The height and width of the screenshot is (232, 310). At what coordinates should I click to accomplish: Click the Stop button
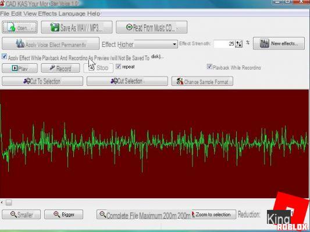(x=98, y=68)
